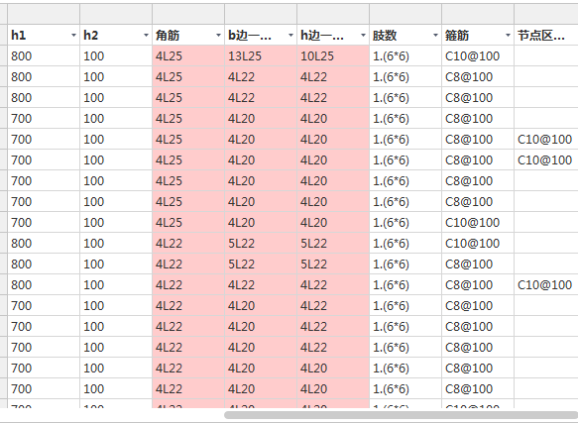Open the h1 column filter dropdown
Image resolution: width=578 pixels, height=423 pixels.
click(73, 36)
